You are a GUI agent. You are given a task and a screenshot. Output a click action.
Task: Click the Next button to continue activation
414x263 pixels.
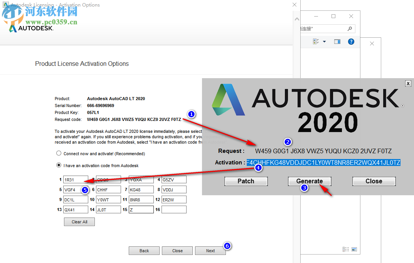point(210,250)
